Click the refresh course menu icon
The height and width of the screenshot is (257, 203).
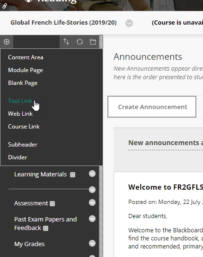click(x=79, y=42)
